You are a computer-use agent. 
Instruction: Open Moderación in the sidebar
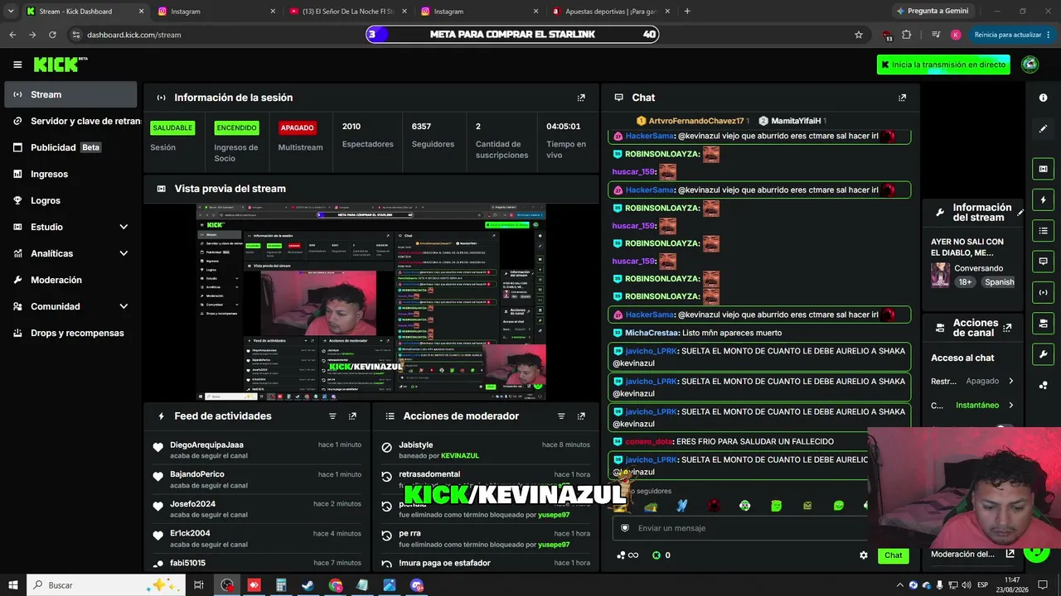[70, 280]
